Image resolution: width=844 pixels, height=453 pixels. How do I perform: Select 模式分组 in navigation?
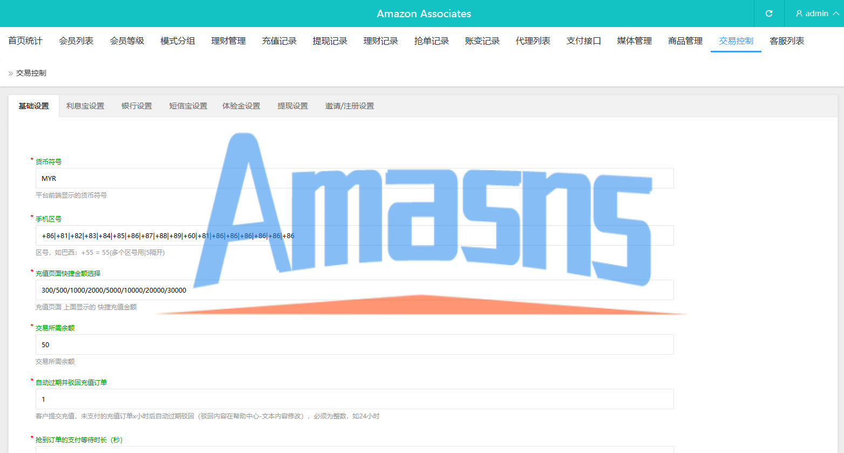(178, 41)
